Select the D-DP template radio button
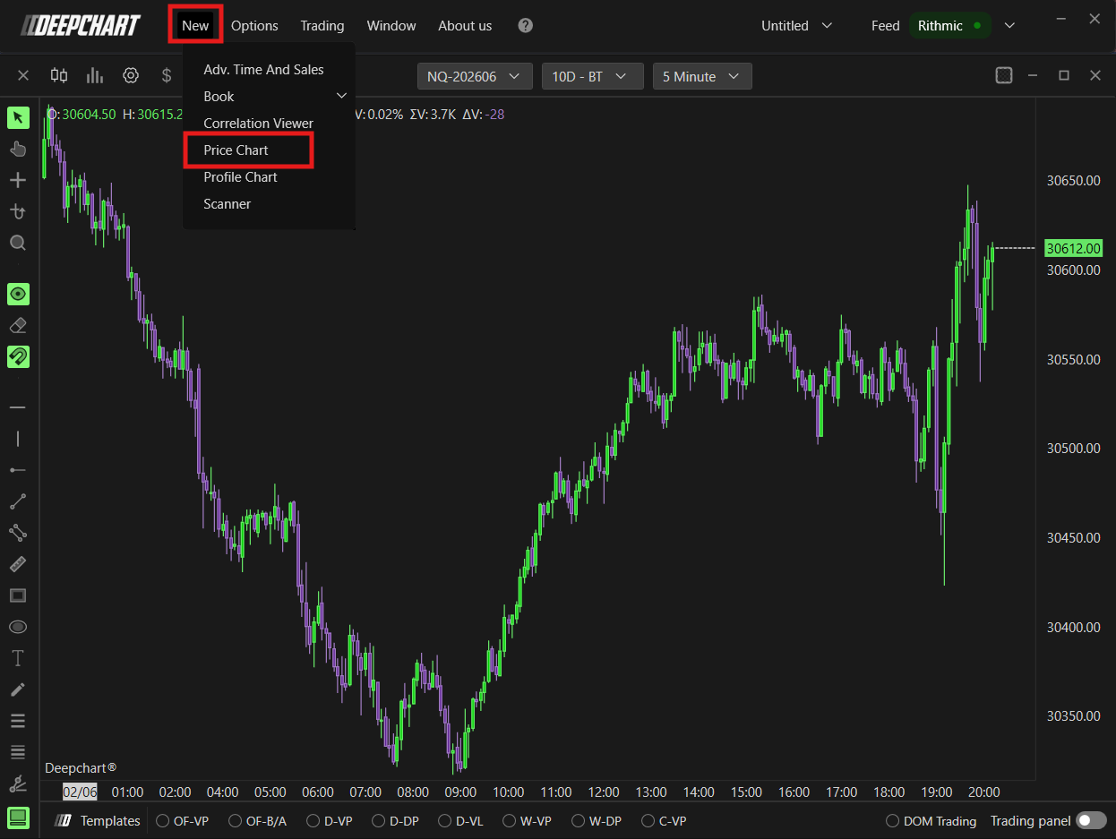The height and width of the screenshot is (839, 1116). (x=378, y=821)
